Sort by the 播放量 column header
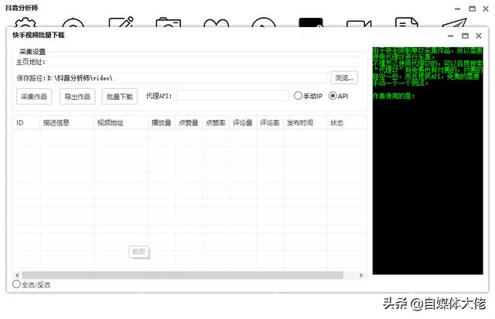 coord(162,122)
